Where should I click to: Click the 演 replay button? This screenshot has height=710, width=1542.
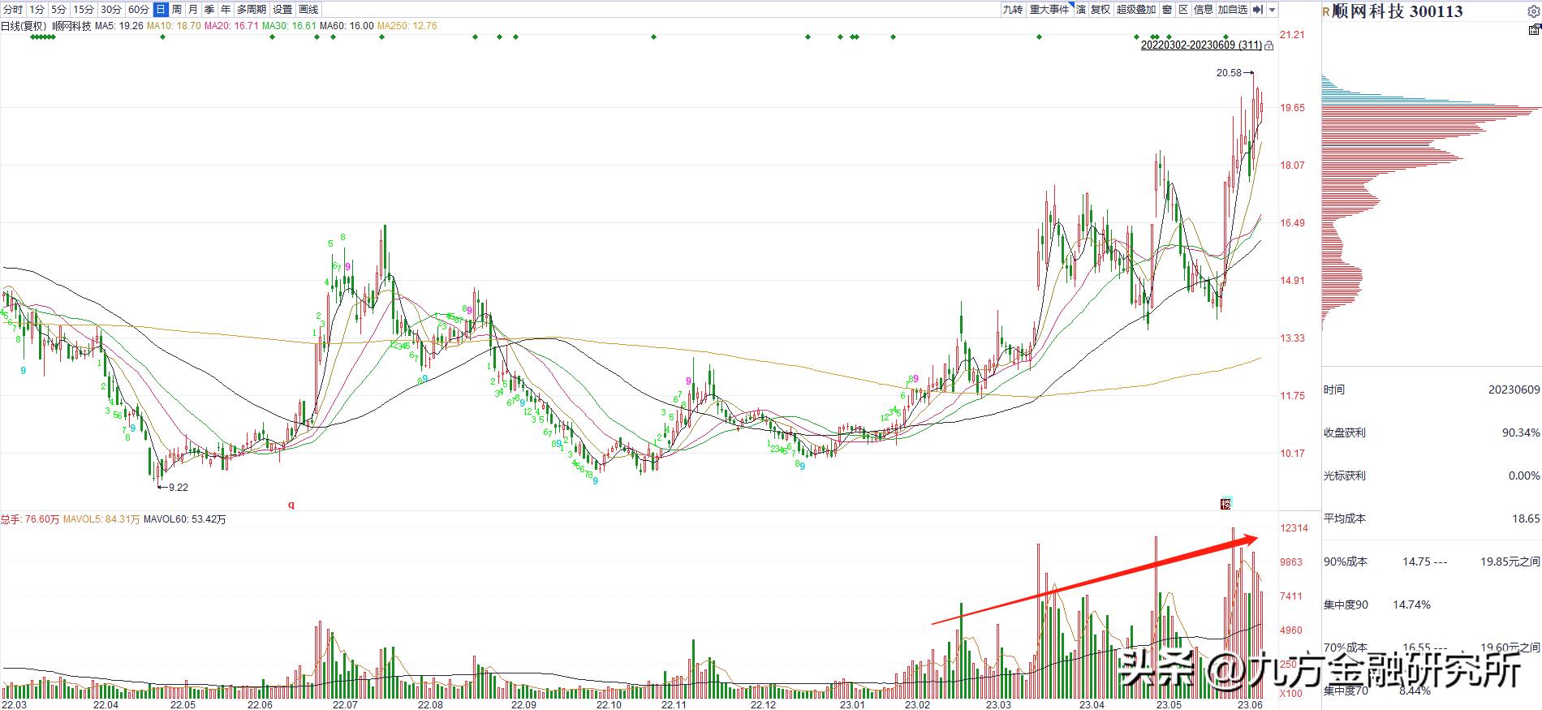point(1081,10)
